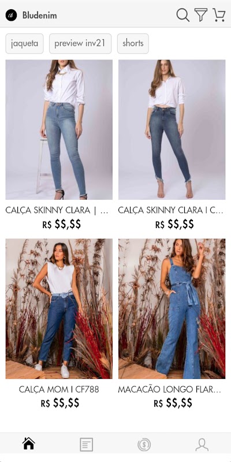Open the dark skinny jeans photo
Screen dimensions: 231x462
172,129
